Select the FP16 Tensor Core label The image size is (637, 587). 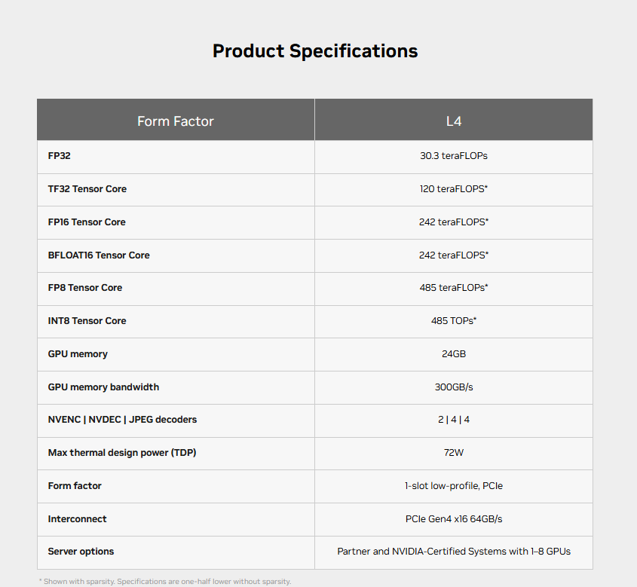coord(87,222)
